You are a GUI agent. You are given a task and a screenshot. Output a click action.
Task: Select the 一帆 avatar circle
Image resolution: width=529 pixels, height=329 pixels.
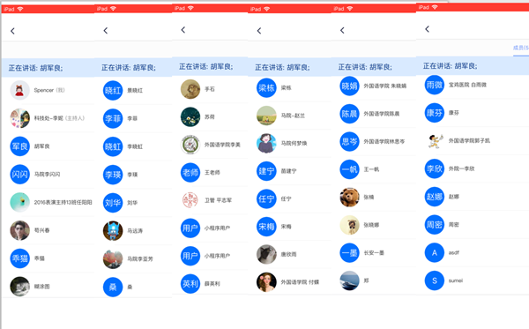click(349, 169)
